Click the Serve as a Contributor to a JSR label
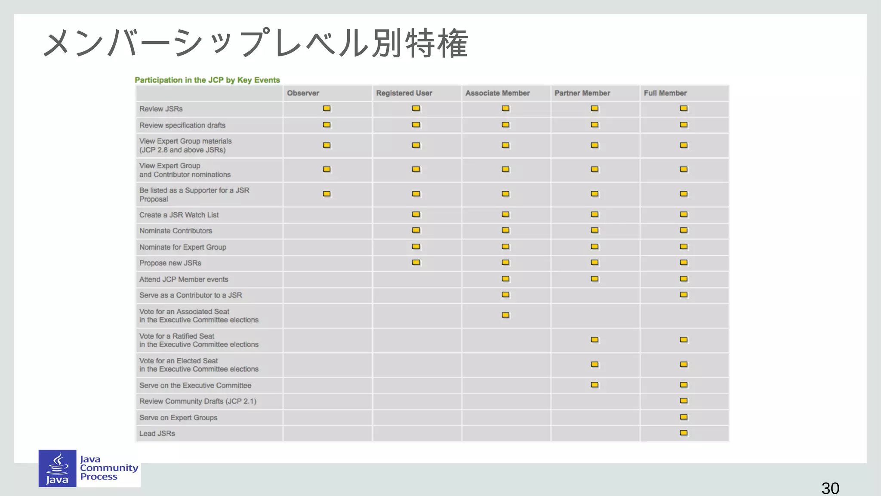This screenshot has height=496, width=881. pyautogui.click(x=191, y=295)
